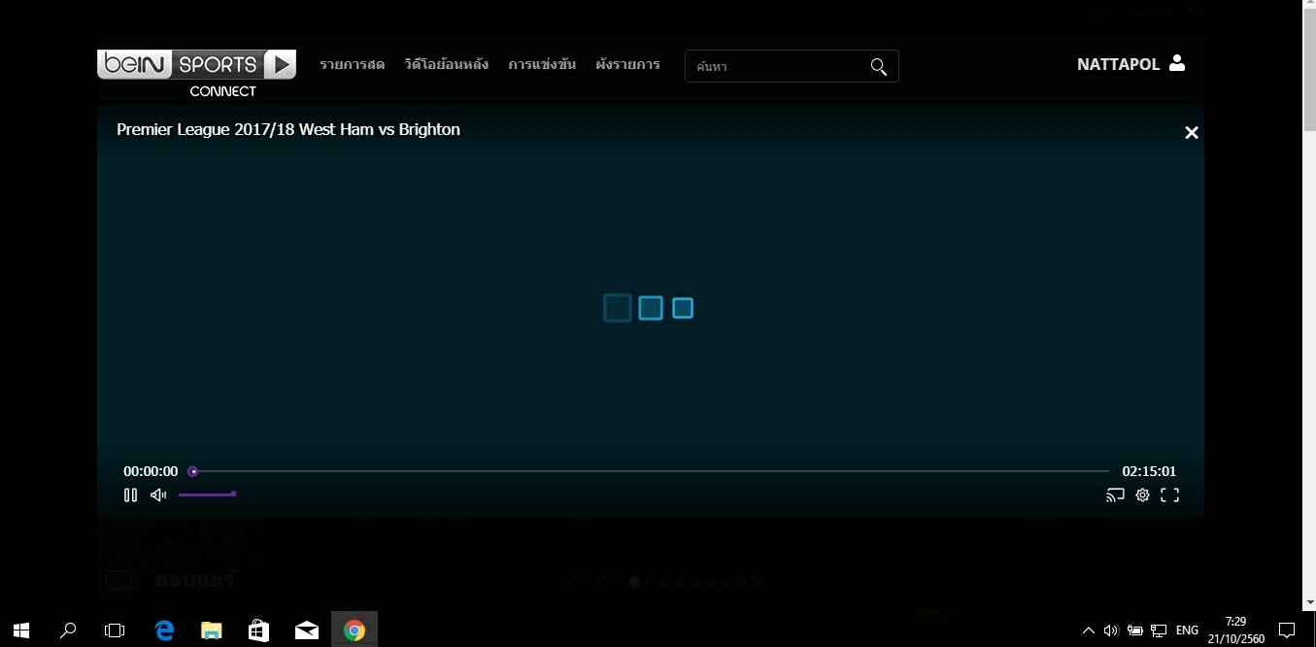Open Windows taskbar search

point(68,630)
